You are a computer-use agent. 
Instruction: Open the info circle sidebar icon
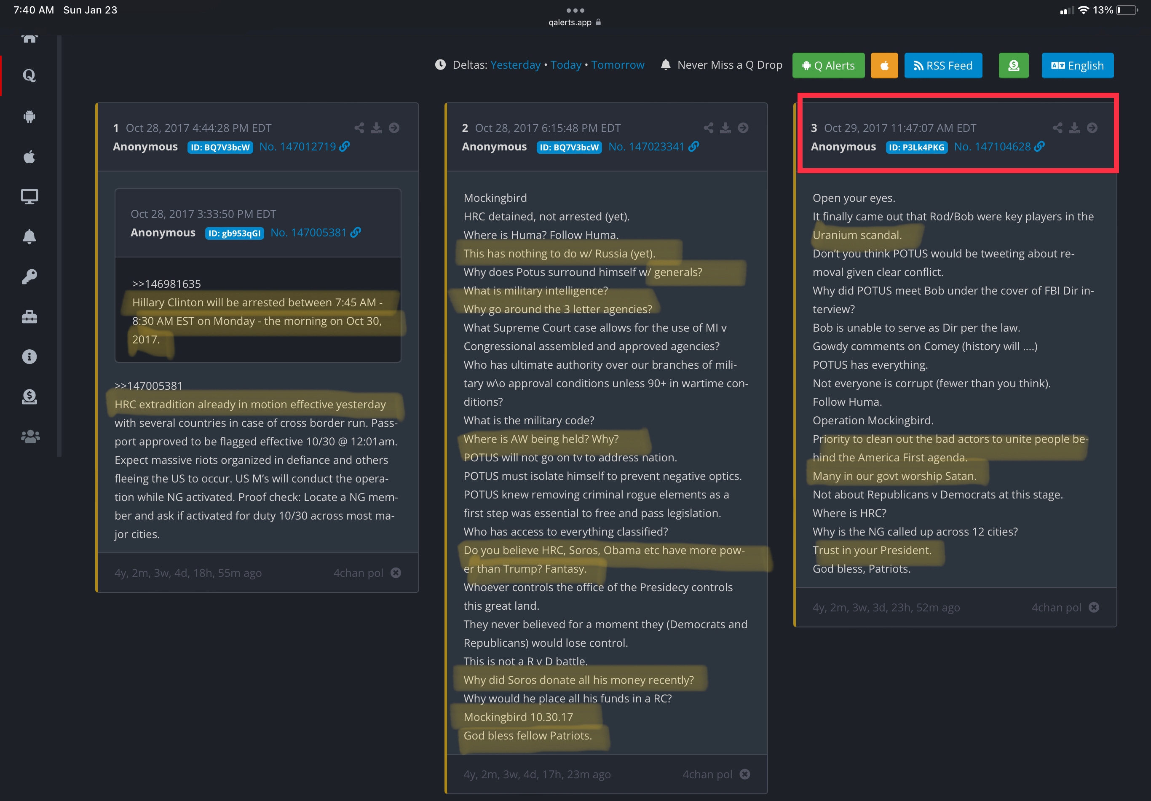29,356
